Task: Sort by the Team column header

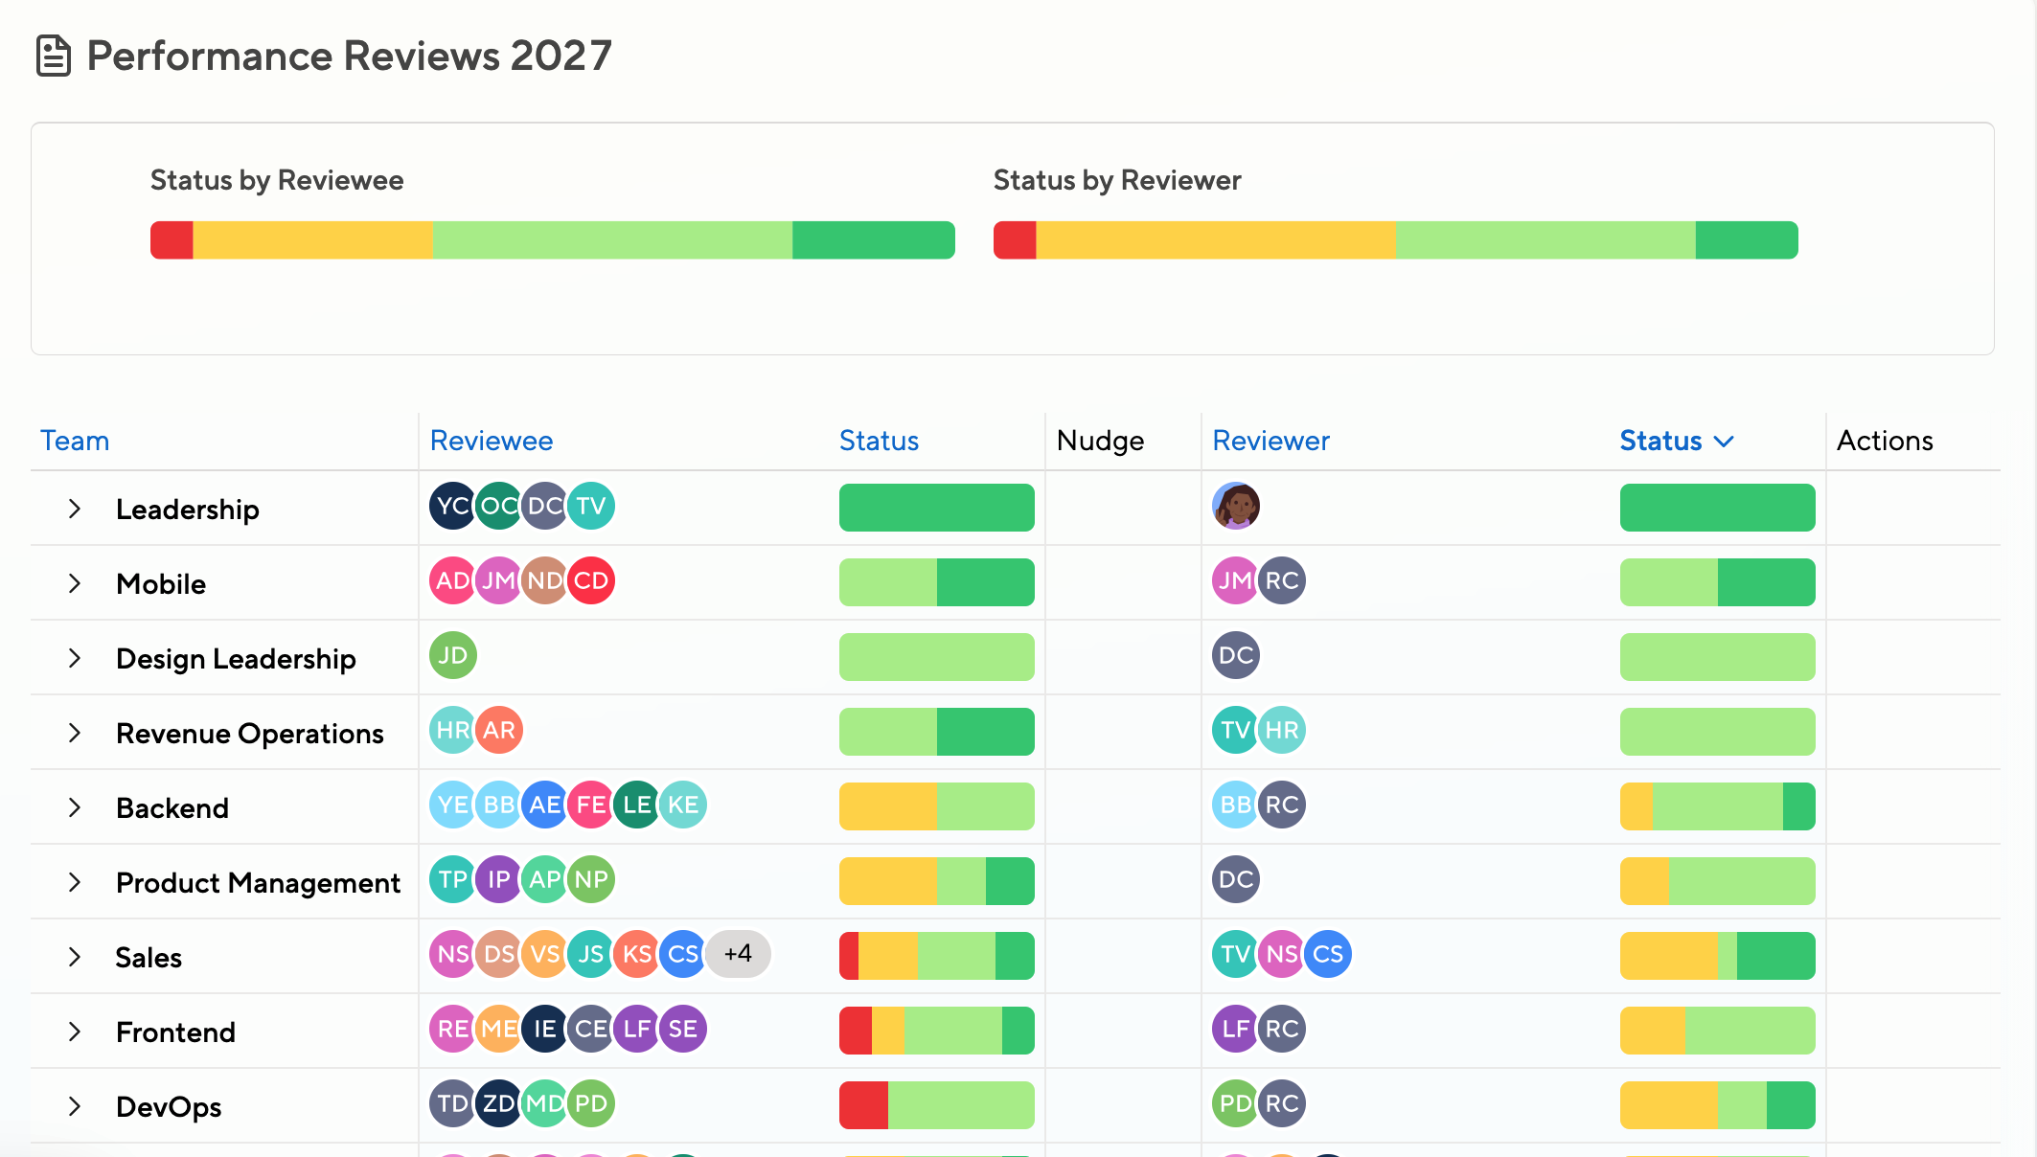Action: tap(75, 441)
